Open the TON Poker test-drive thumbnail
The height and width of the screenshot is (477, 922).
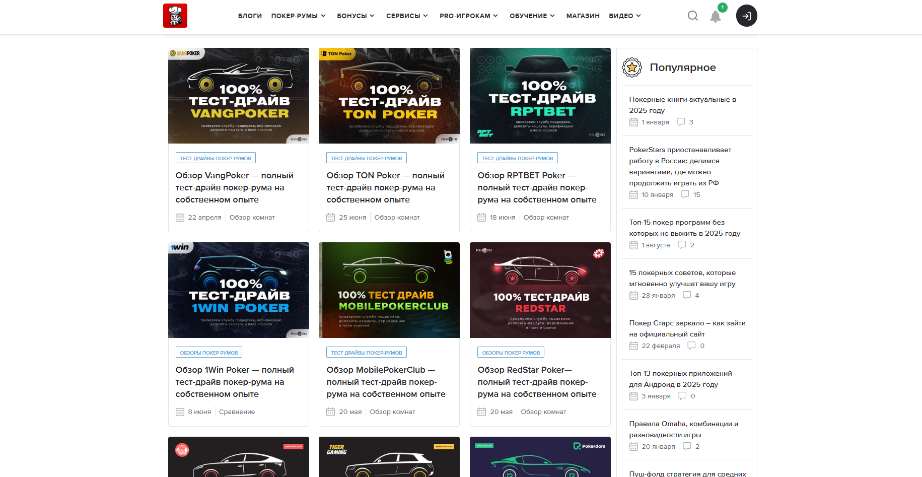(389, 96)
